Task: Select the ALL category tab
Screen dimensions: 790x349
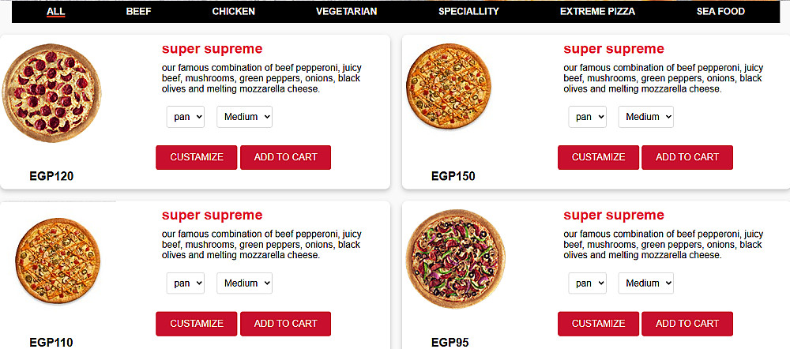Action: [x=56, y=12]
